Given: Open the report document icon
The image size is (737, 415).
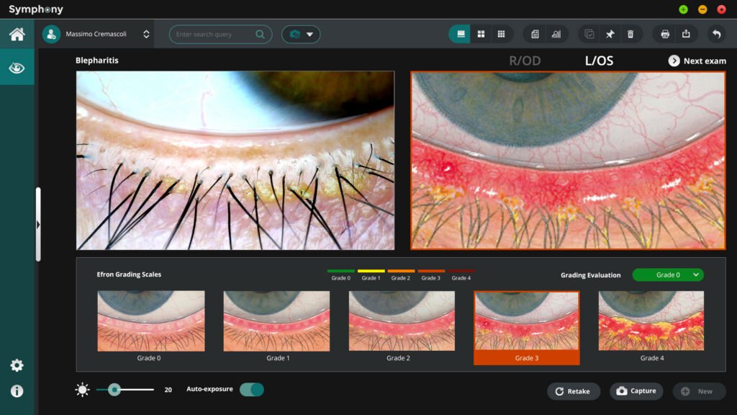Looking at the screenshot, I should [535, 34].
